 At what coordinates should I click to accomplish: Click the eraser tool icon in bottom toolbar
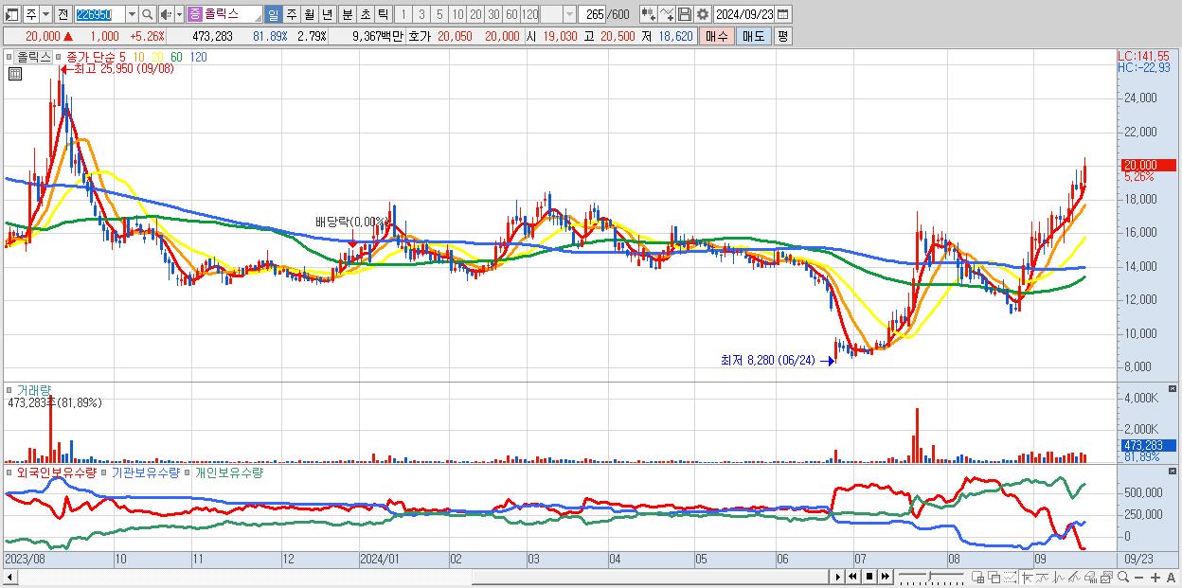tap(1091, 577)
